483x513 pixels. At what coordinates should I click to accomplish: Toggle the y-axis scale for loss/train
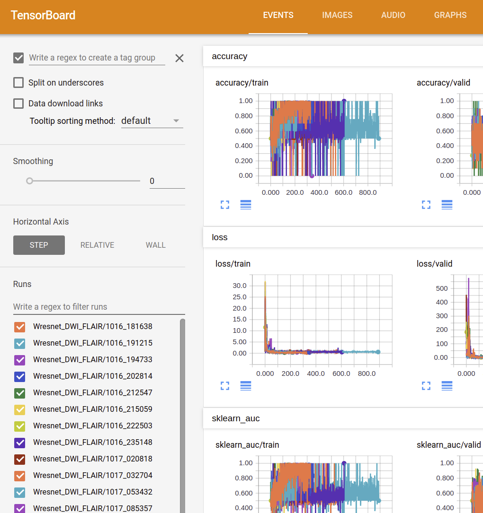pyautogui.click(x=245, y=386)
